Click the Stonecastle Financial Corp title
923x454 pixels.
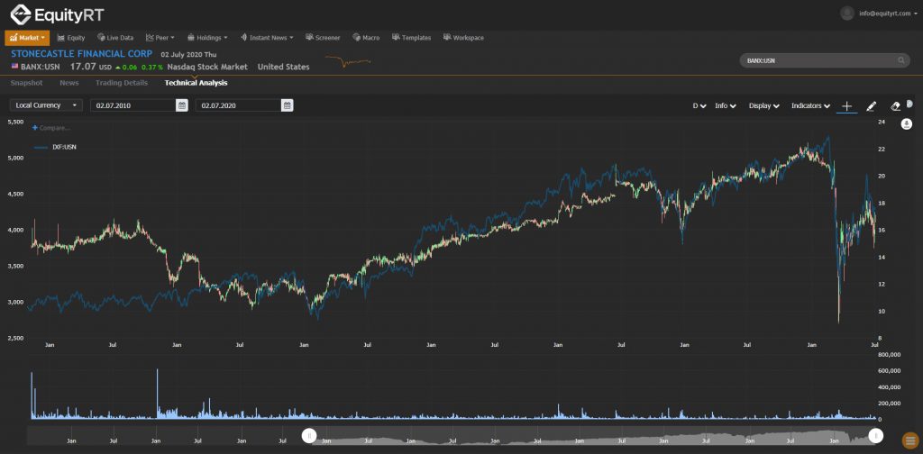[82, 53]
